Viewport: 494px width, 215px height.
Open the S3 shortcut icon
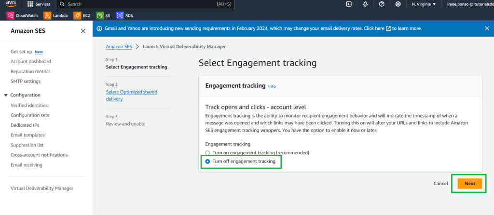[x=100, y=15]
